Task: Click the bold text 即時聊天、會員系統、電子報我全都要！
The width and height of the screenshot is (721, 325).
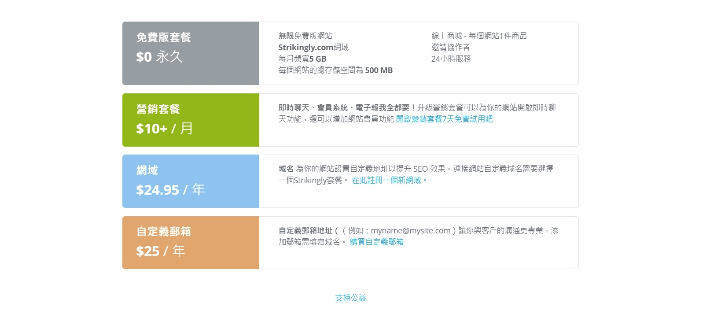Action: [x=347, y=107]
